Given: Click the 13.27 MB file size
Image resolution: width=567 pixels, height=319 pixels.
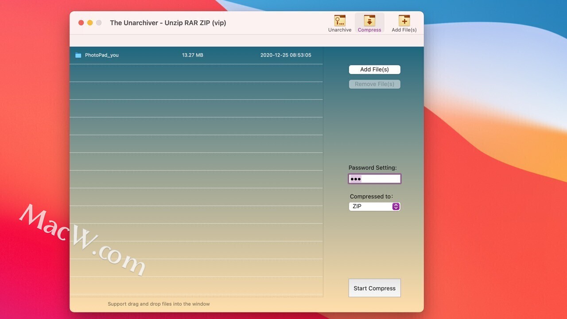Looking at the screenshot, I should pyautogui.click(x=193, y=55).
